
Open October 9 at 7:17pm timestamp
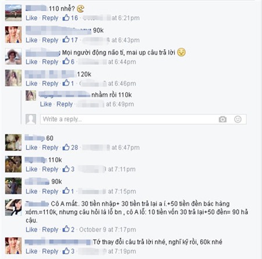tap(108, 229)
